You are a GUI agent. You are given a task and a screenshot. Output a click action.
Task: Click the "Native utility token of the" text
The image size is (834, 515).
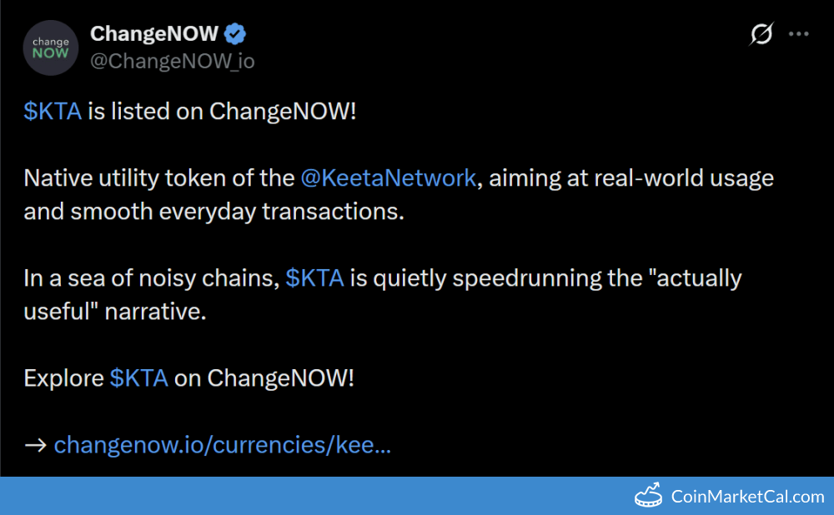pyautogui.click(x=158, y=178)
